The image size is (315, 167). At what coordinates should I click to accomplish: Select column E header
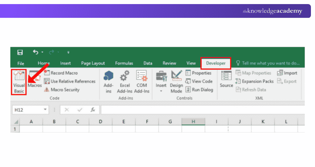[x=124, y=121]
